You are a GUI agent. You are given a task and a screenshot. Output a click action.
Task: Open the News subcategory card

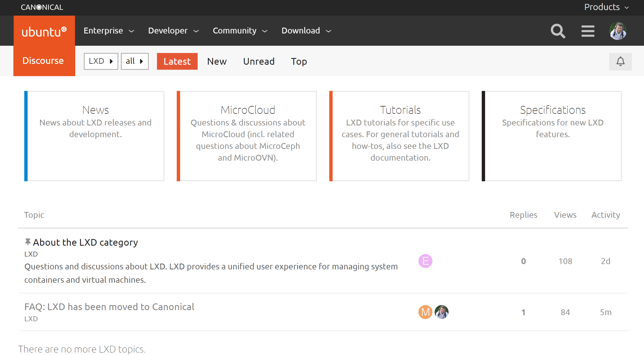coord(94,136)
